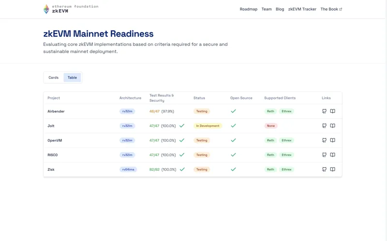This screenshot has height=241, width=387.
Task: Select the OpenVM project row name
Action: point(55,140)
